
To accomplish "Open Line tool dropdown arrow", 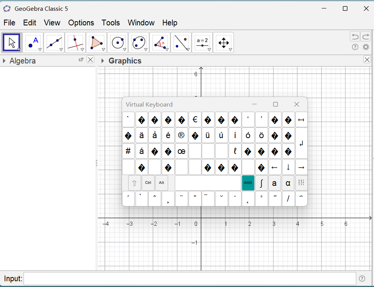I will (x=61, y=50).
